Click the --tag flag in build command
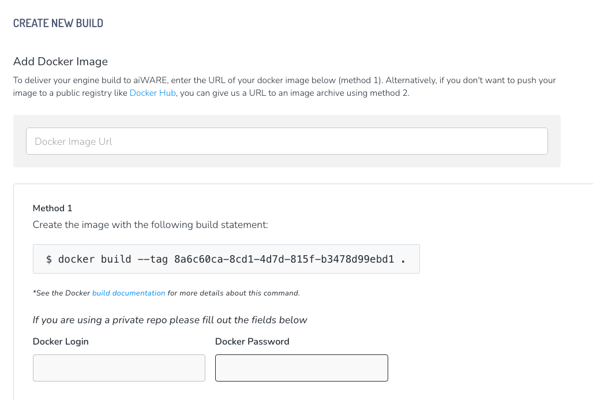The width and height of the screenshot is (593, 400). [x=152, y=259]
